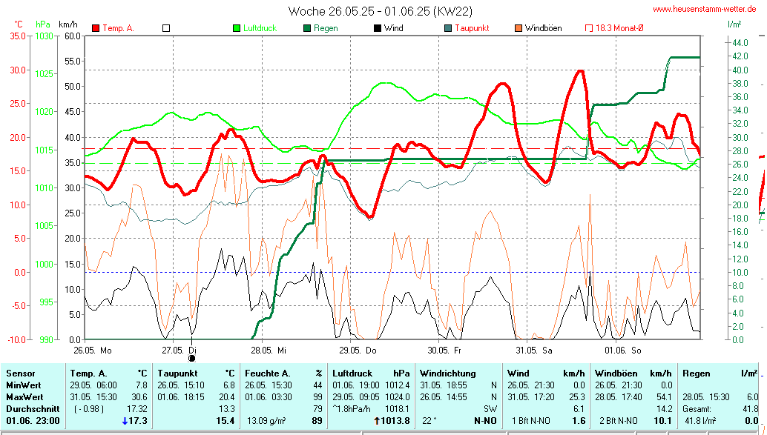Select the Luftdruck column header in table
Image resolution: width=767 pixels, height=435 pixels.
(x=351, y=373)
